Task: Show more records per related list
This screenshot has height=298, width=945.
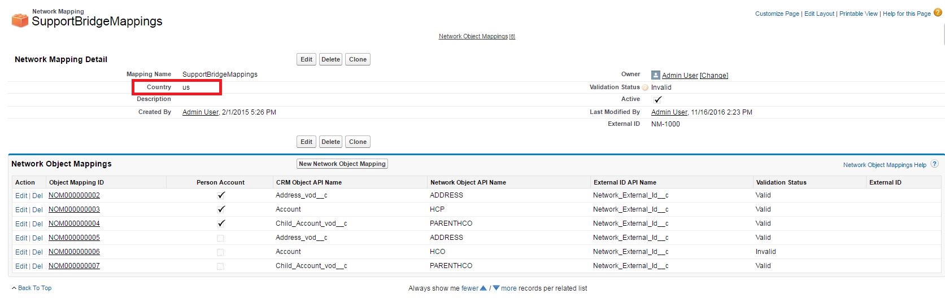Action: tap(508, 288)
